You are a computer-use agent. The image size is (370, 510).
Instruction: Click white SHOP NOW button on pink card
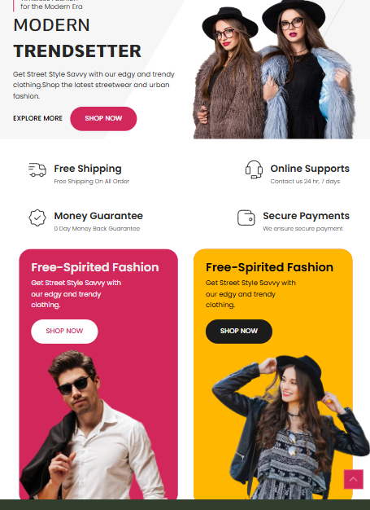64,331
